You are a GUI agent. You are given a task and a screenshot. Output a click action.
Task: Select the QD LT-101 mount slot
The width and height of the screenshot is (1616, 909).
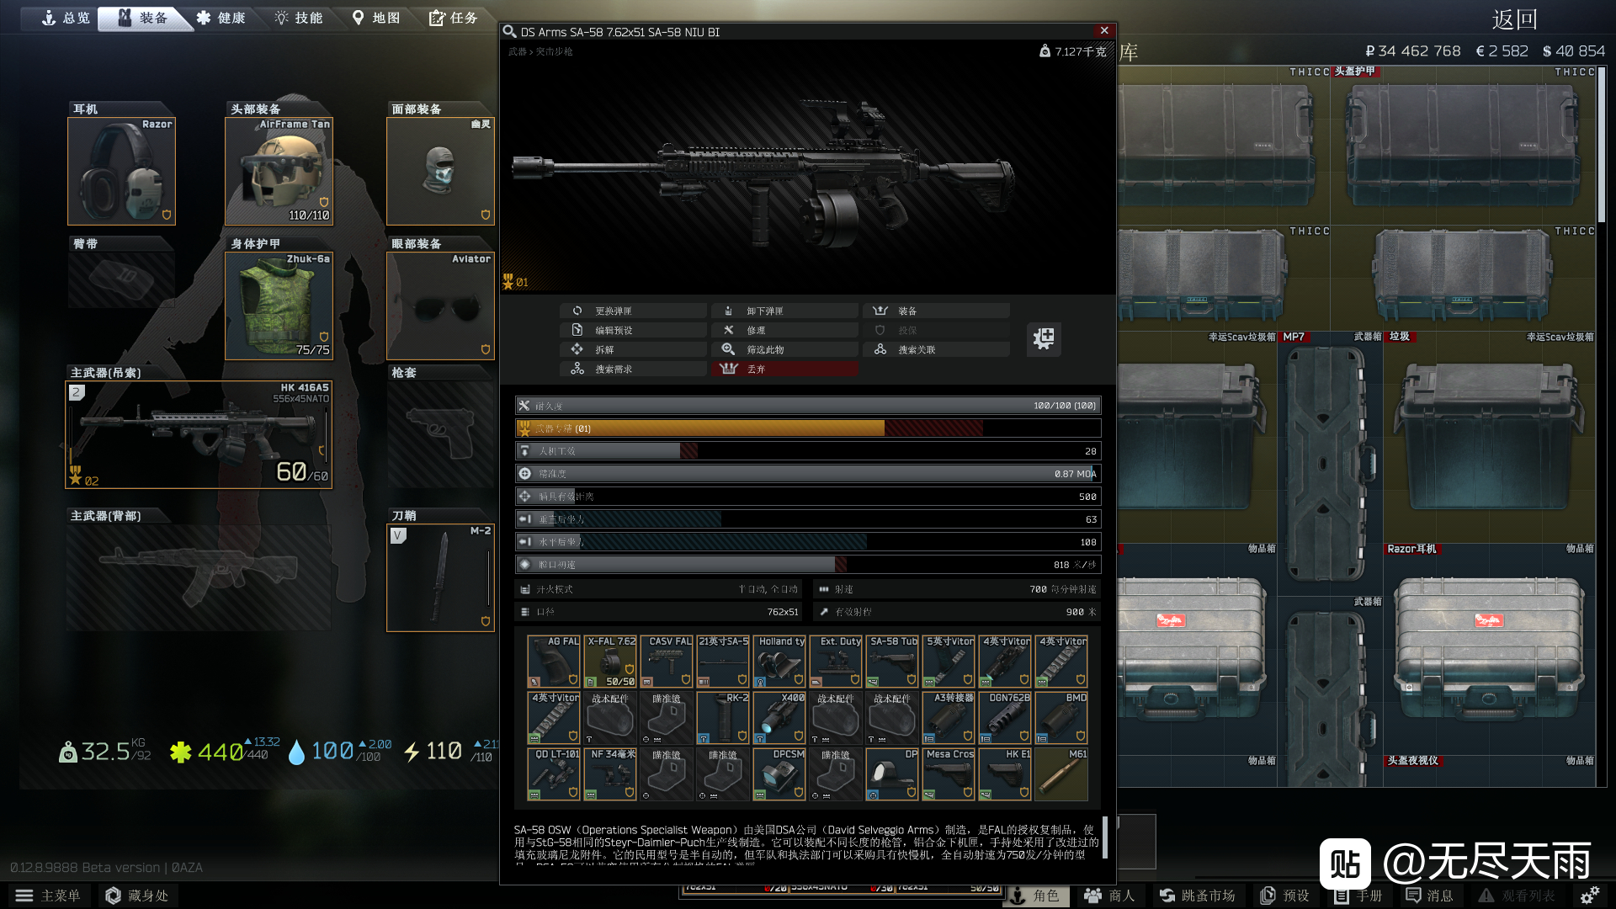click(x=554, y=774)
